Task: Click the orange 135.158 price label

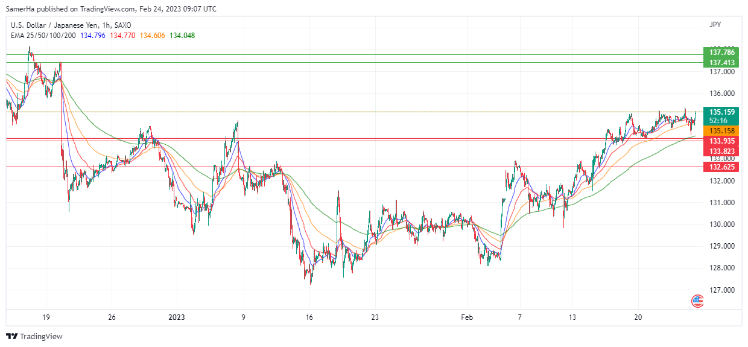Action: [721, 131]
